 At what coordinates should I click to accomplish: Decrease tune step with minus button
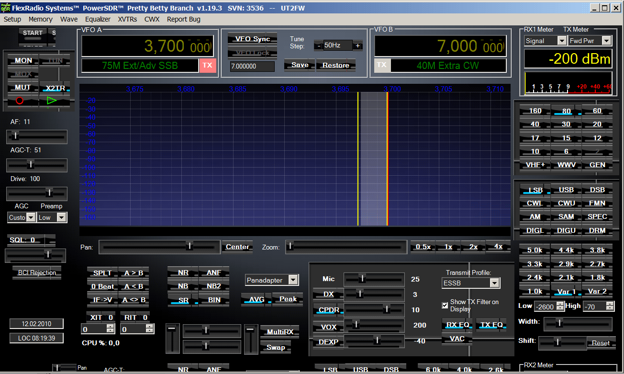point(319,45)
